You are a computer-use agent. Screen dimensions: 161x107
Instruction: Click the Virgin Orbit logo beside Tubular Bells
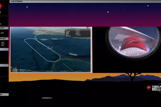149,88
